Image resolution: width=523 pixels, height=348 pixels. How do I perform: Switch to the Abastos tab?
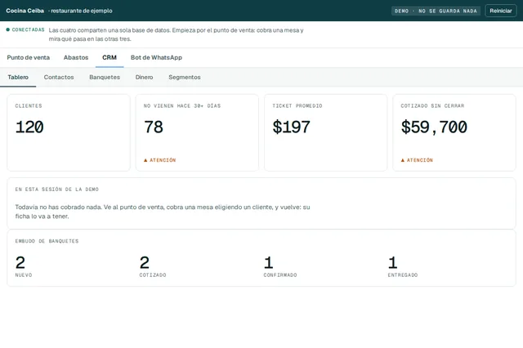76,57
